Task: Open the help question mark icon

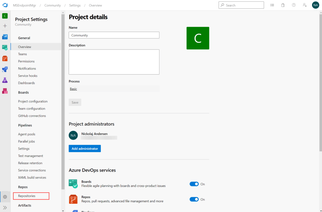Action: (294, 5)
